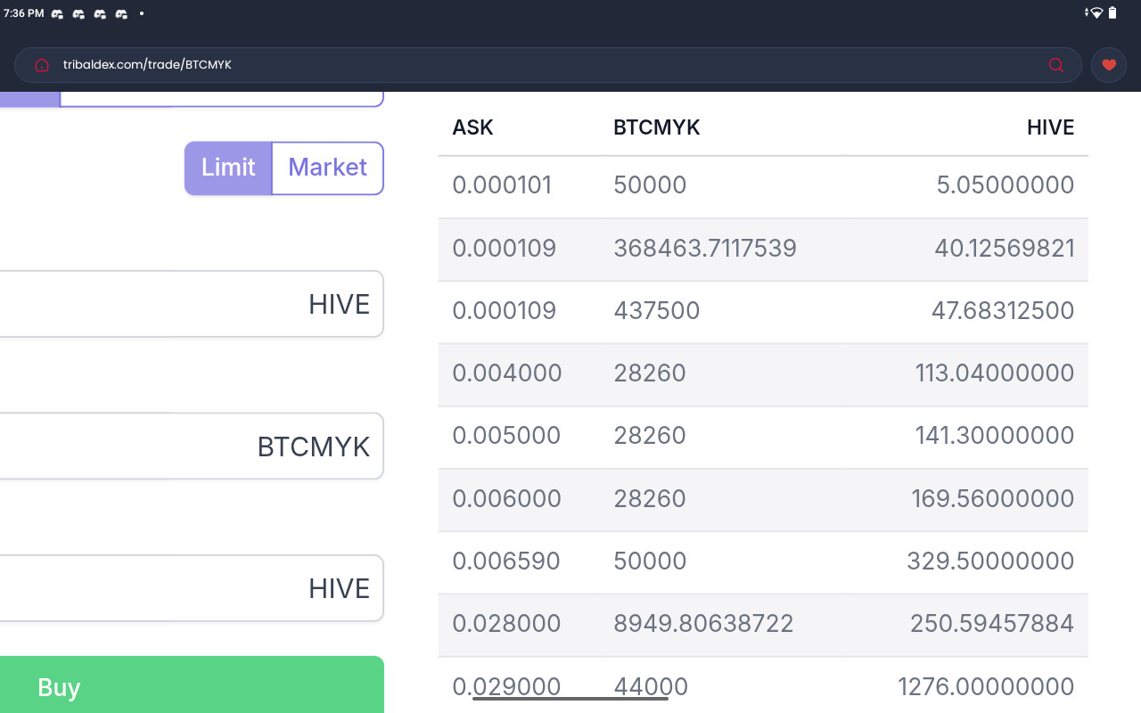Tap the red home icon in address bar

(x=41, y=65)
